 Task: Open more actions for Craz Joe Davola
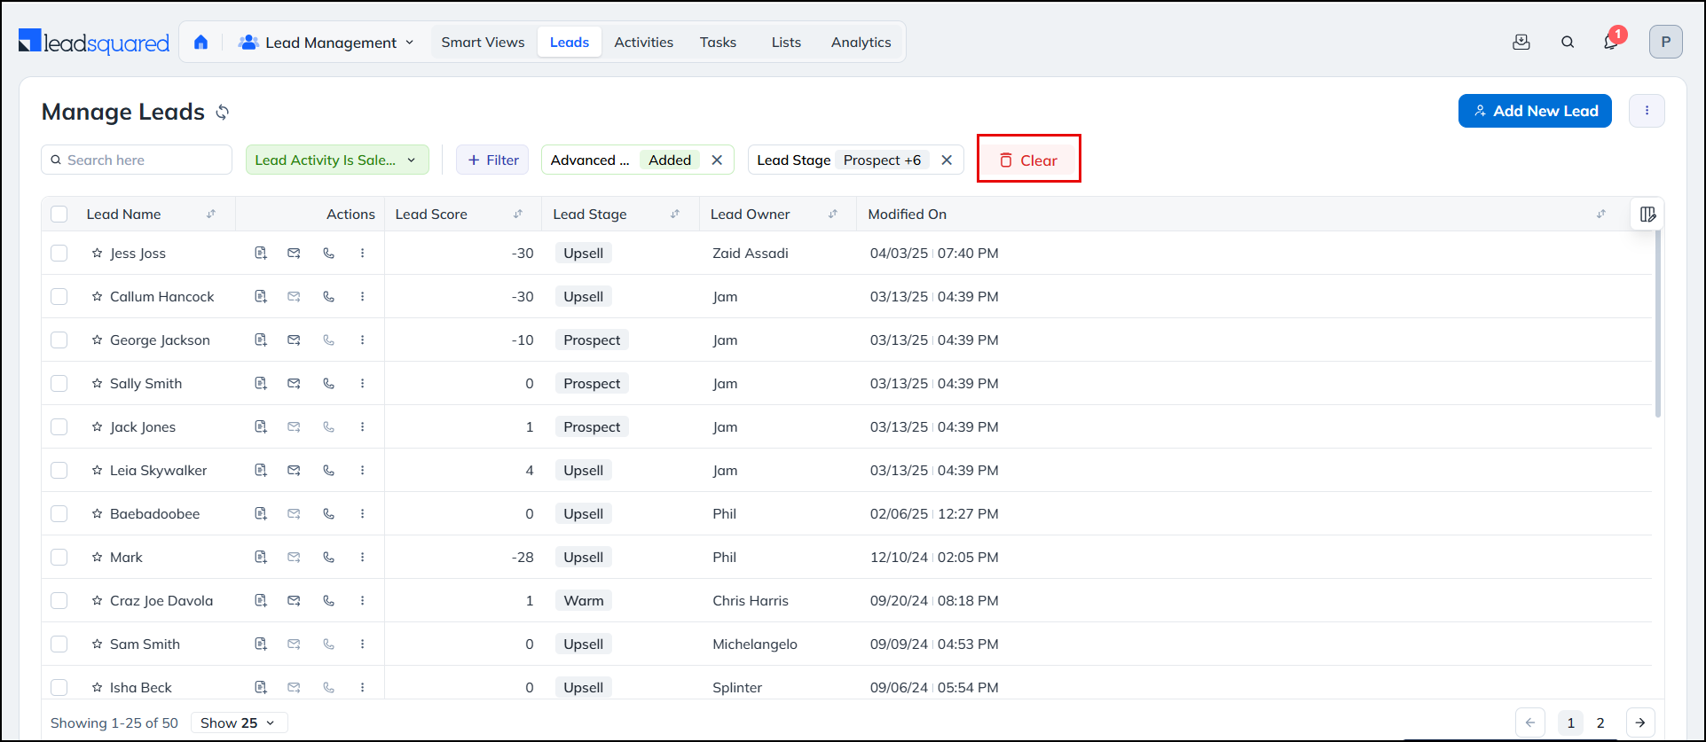point(362,601)
